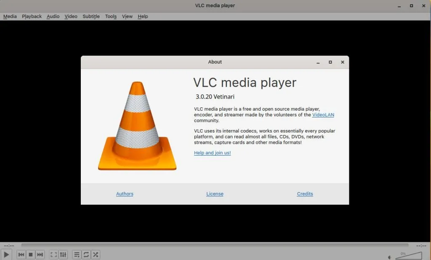This screenshot has width=431, height=260.
Task: Start playback with the Play button
Action: coord(6,255)
